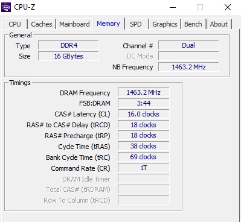Click the 'Cycle Time (tRAS)' label
The height and width of the screenshot is (222, 241).
click(x=84, y=147)
